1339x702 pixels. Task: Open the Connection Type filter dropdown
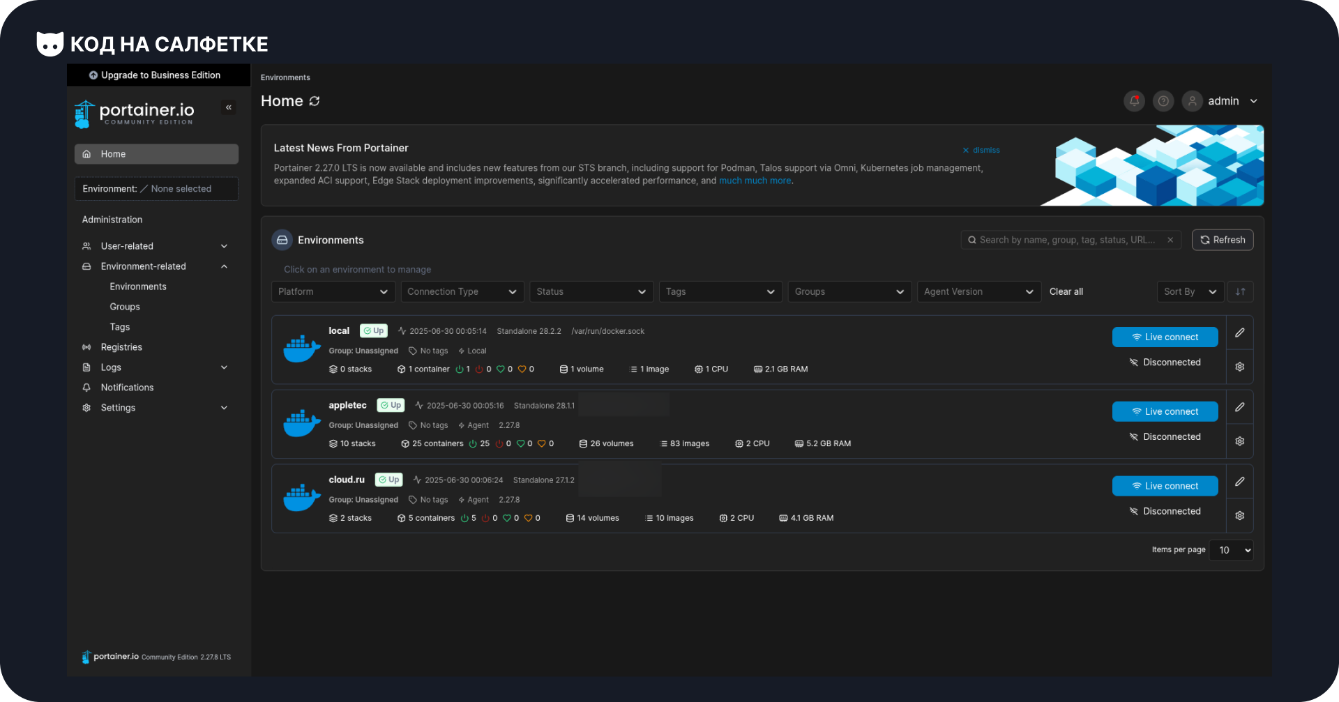(x=462, y=291)
